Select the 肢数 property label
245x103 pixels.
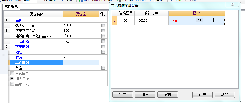pos(19,57)
